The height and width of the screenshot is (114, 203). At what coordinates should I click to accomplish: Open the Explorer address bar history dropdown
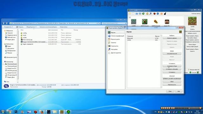click(x=97, y=23)
